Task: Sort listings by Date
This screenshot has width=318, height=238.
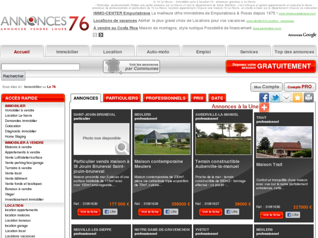Action: point(217,98)
